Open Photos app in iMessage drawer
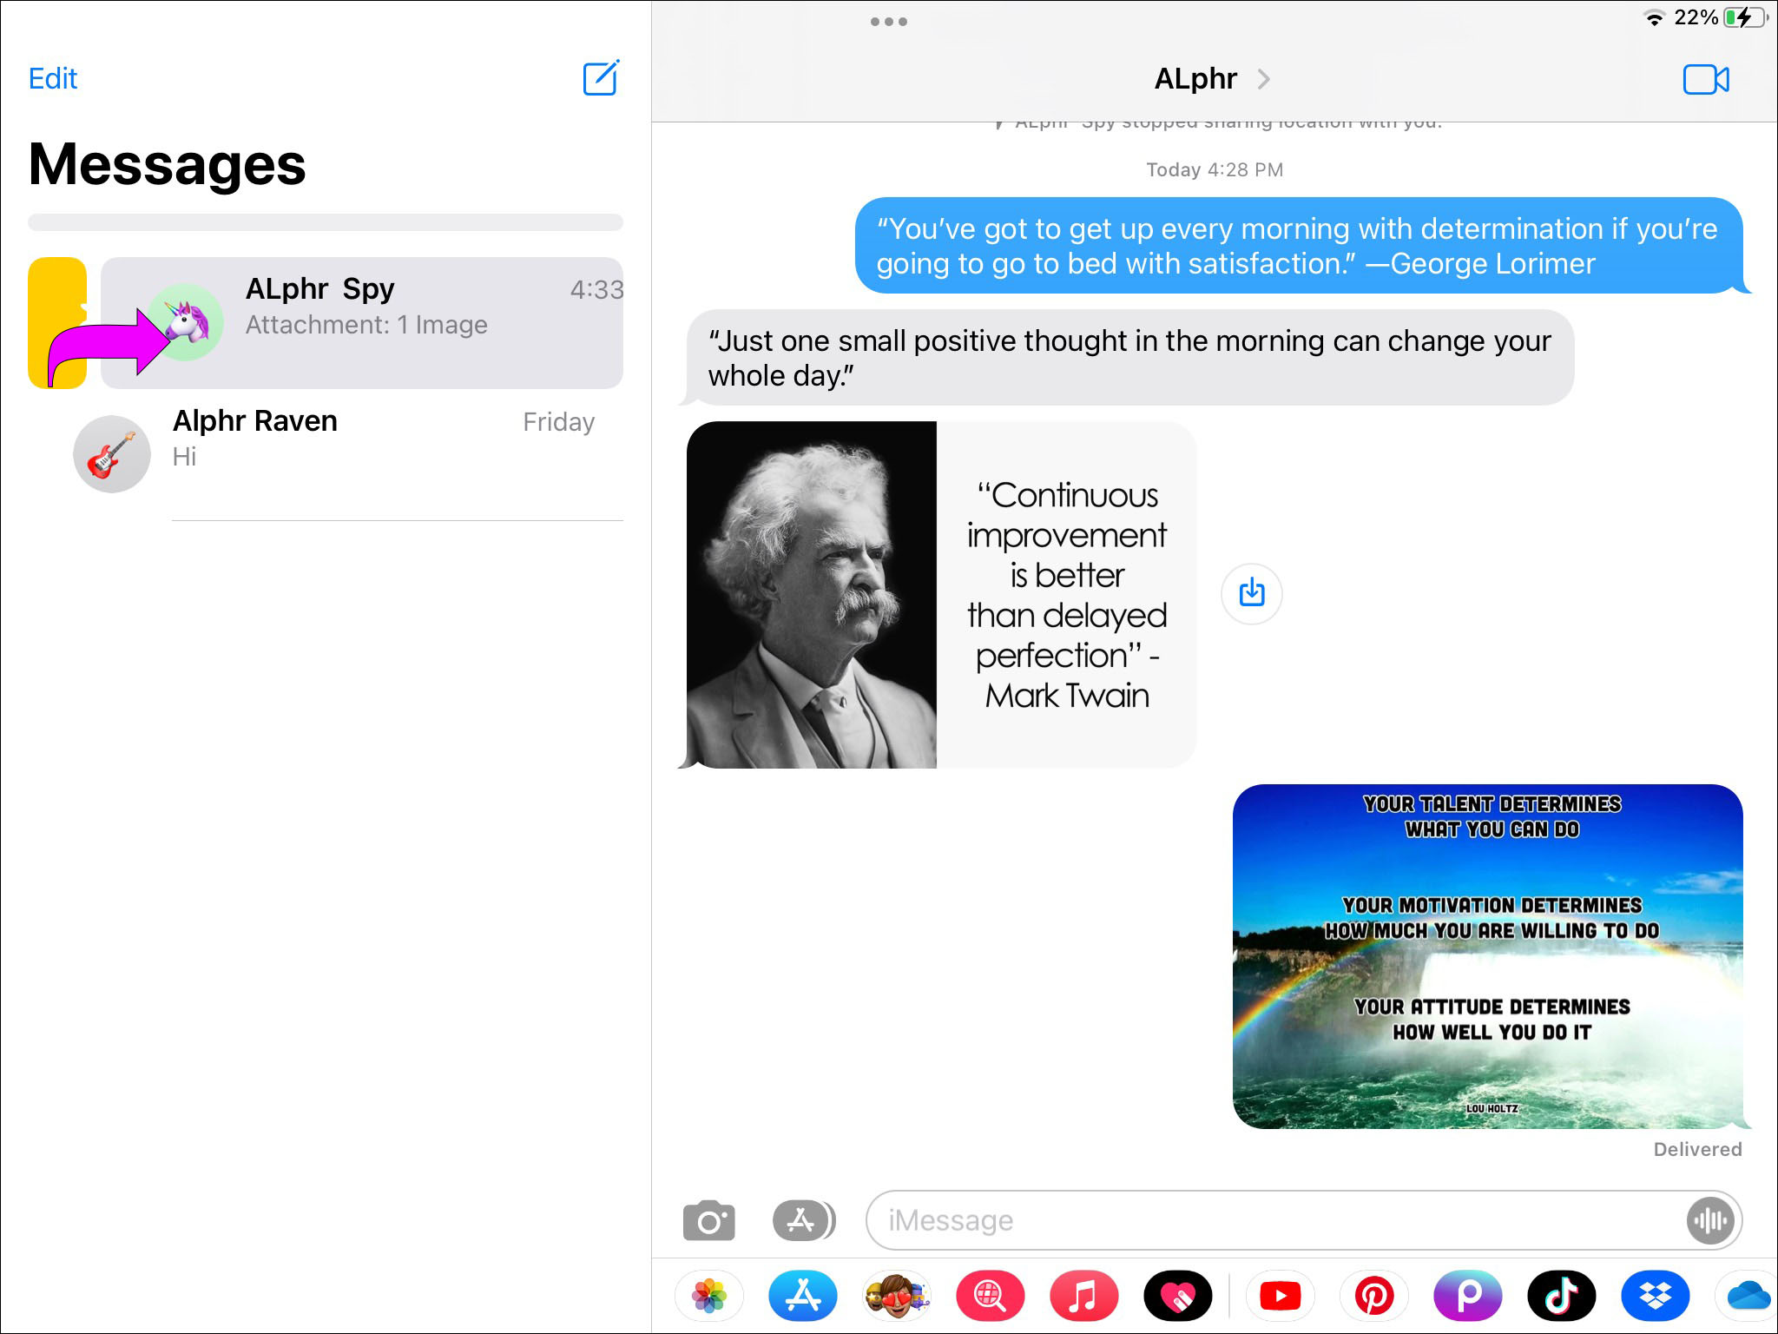 tap(709, 1297)
